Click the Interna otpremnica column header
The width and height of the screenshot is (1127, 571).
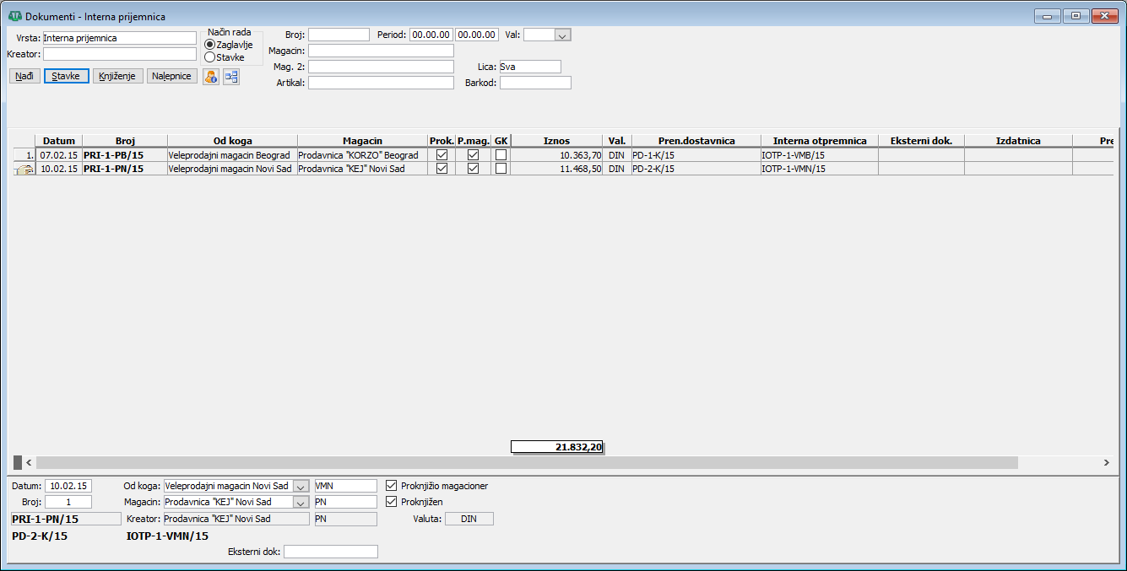click(820, 141)
